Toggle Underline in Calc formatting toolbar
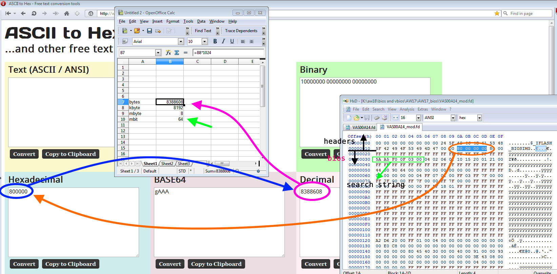Screen dimensions: 557x274 click(x=232, y=41)
